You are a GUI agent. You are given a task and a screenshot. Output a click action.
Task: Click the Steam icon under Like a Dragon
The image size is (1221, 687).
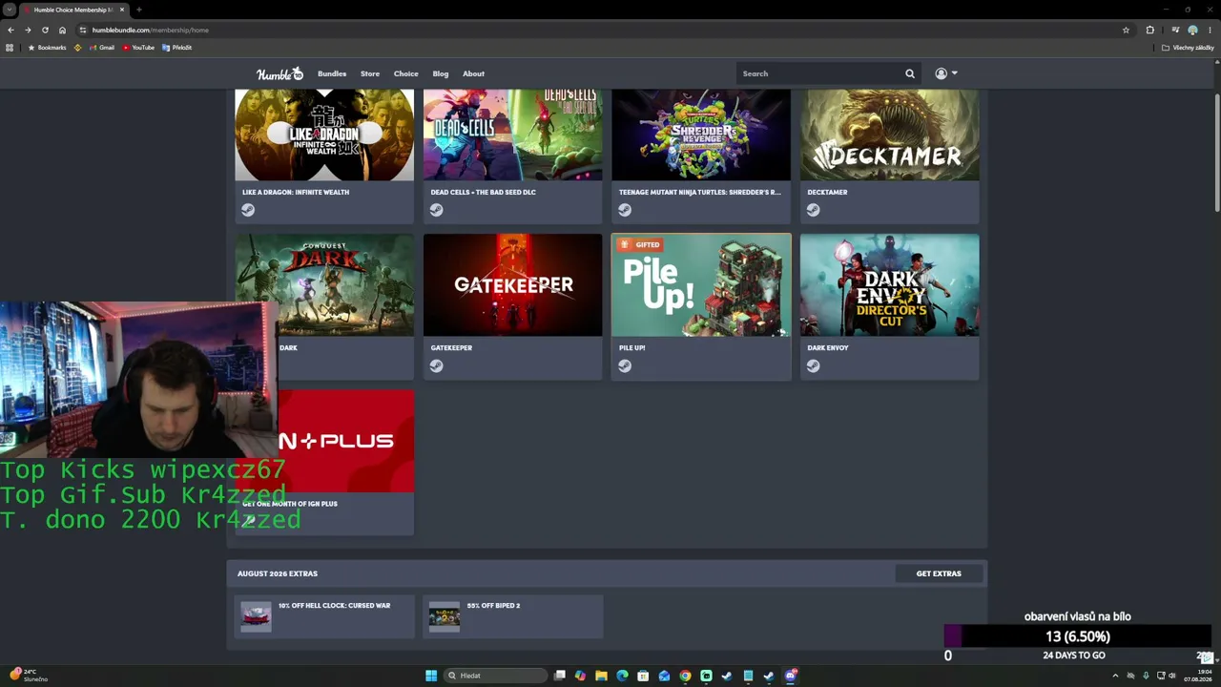click(x=248, y=210)
